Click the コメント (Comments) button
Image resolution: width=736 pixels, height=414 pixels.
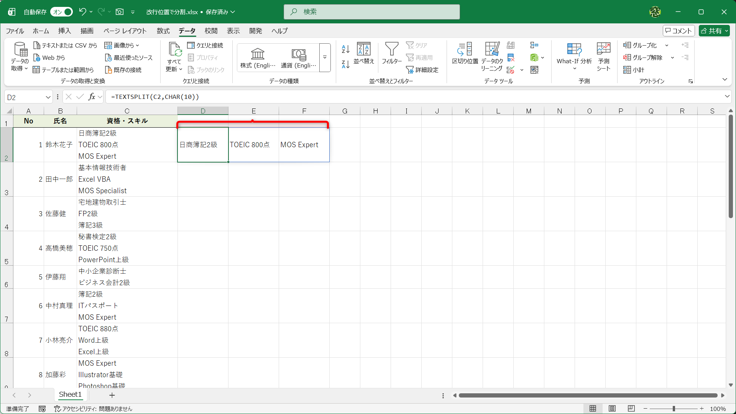[x=678, y=31]
